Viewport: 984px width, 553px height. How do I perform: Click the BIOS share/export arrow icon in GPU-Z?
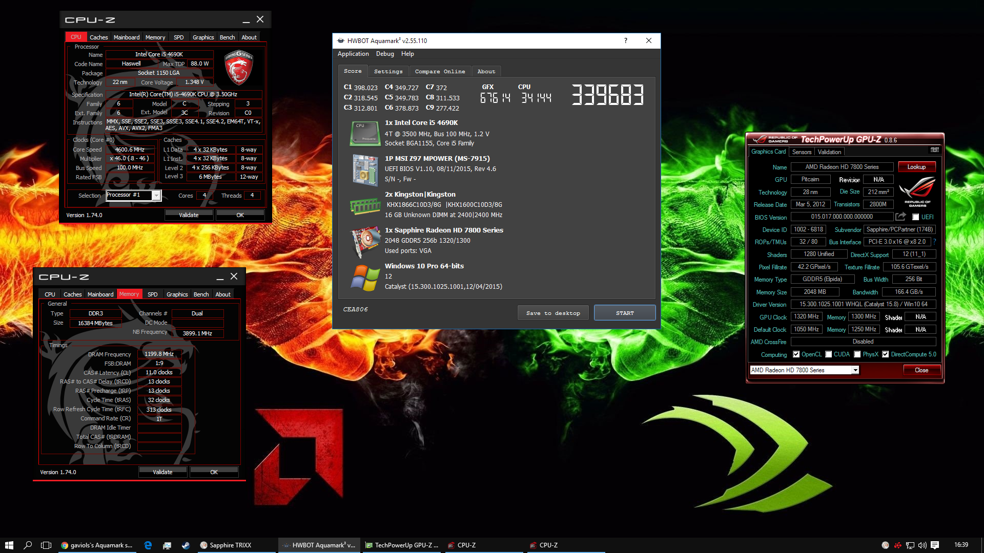tap(900, 217)
